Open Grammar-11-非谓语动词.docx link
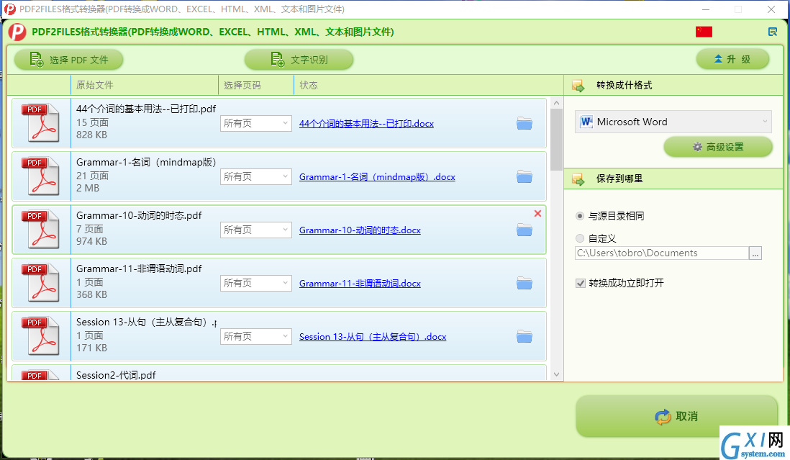Viewport: 790px width, 460px height. [x=360, y=284]
